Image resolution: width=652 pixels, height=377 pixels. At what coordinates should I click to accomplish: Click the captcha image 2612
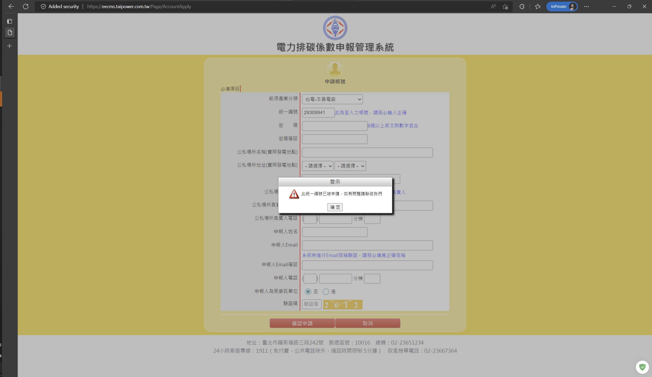tap(343, 304)
